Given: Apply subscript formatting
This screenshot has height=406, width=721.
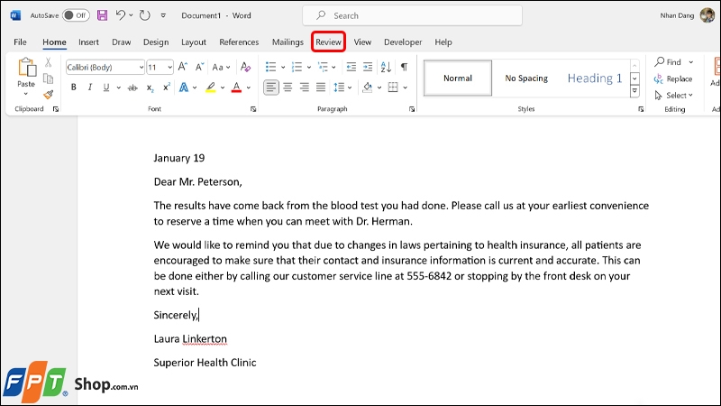Looking at the screenshot, I should (150, 88).
